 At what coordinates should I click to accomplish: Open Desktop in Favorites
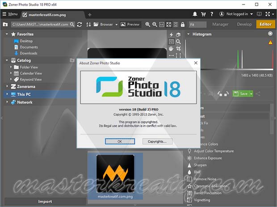pyautogui.click(x=26, y=41)
